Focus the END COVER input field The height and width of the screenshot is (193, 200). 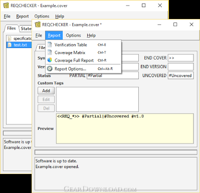tap(181, 58)
